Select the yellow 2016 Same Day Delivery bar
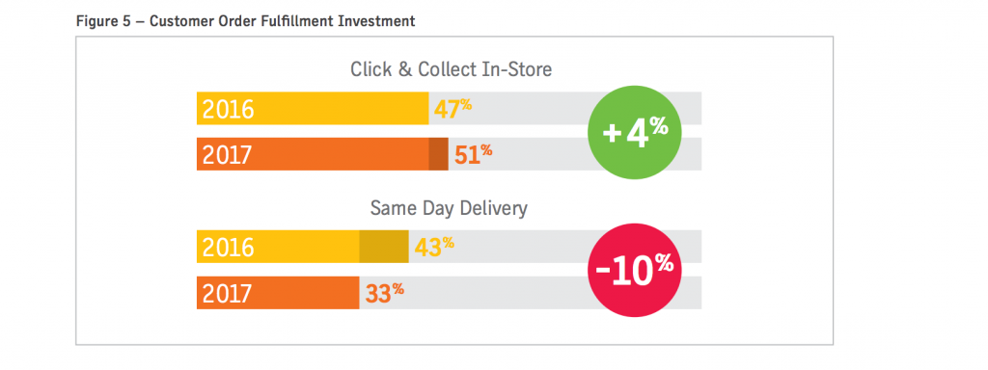The image size is (988, 370). [x=302, y=247]
